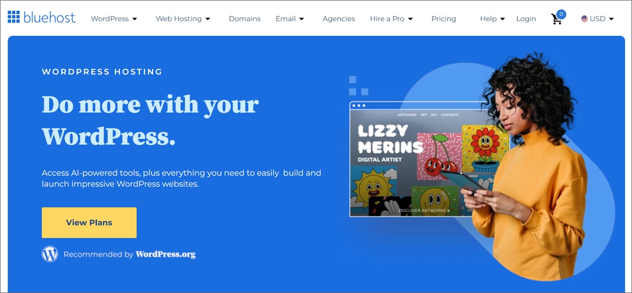
Task: Click the bluehost brand name text
Action: (50, 17)
